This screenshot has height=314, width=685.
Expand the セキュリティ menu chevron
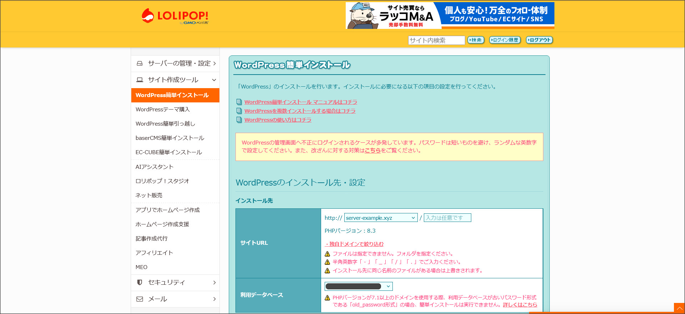tap(214, 283)
